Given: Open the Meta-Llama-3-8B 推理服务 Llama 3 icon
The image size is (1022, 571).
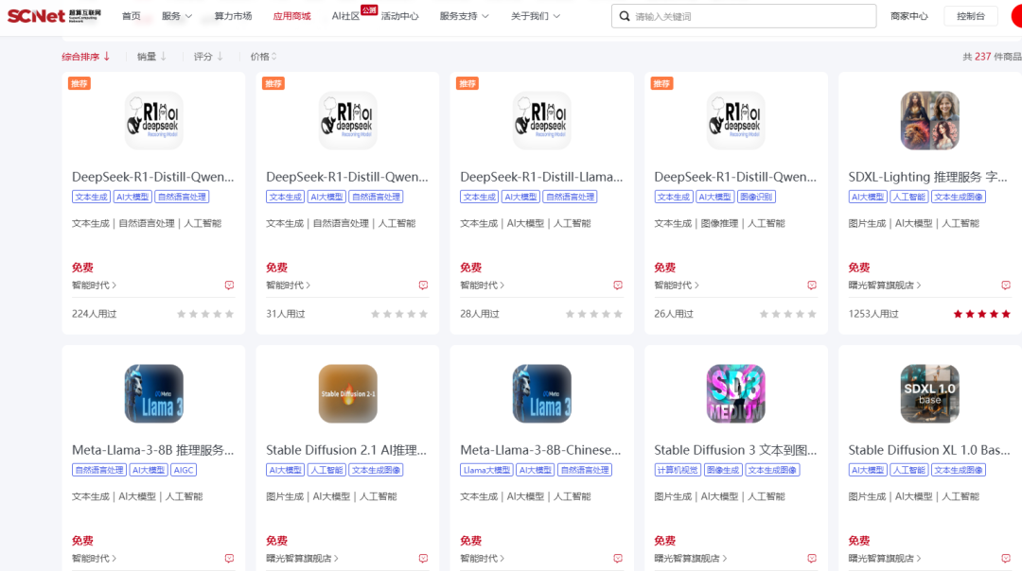Looking at the screenshot, I should (154, 394).
